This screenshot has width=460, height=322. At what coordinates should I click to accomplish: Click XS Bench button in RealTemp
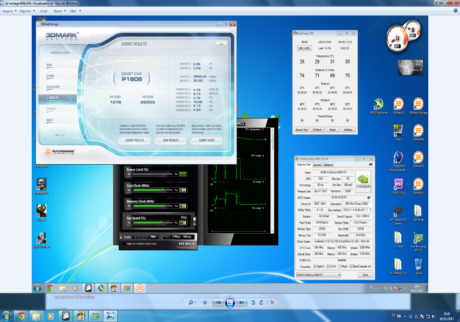[x=317, y=130]
